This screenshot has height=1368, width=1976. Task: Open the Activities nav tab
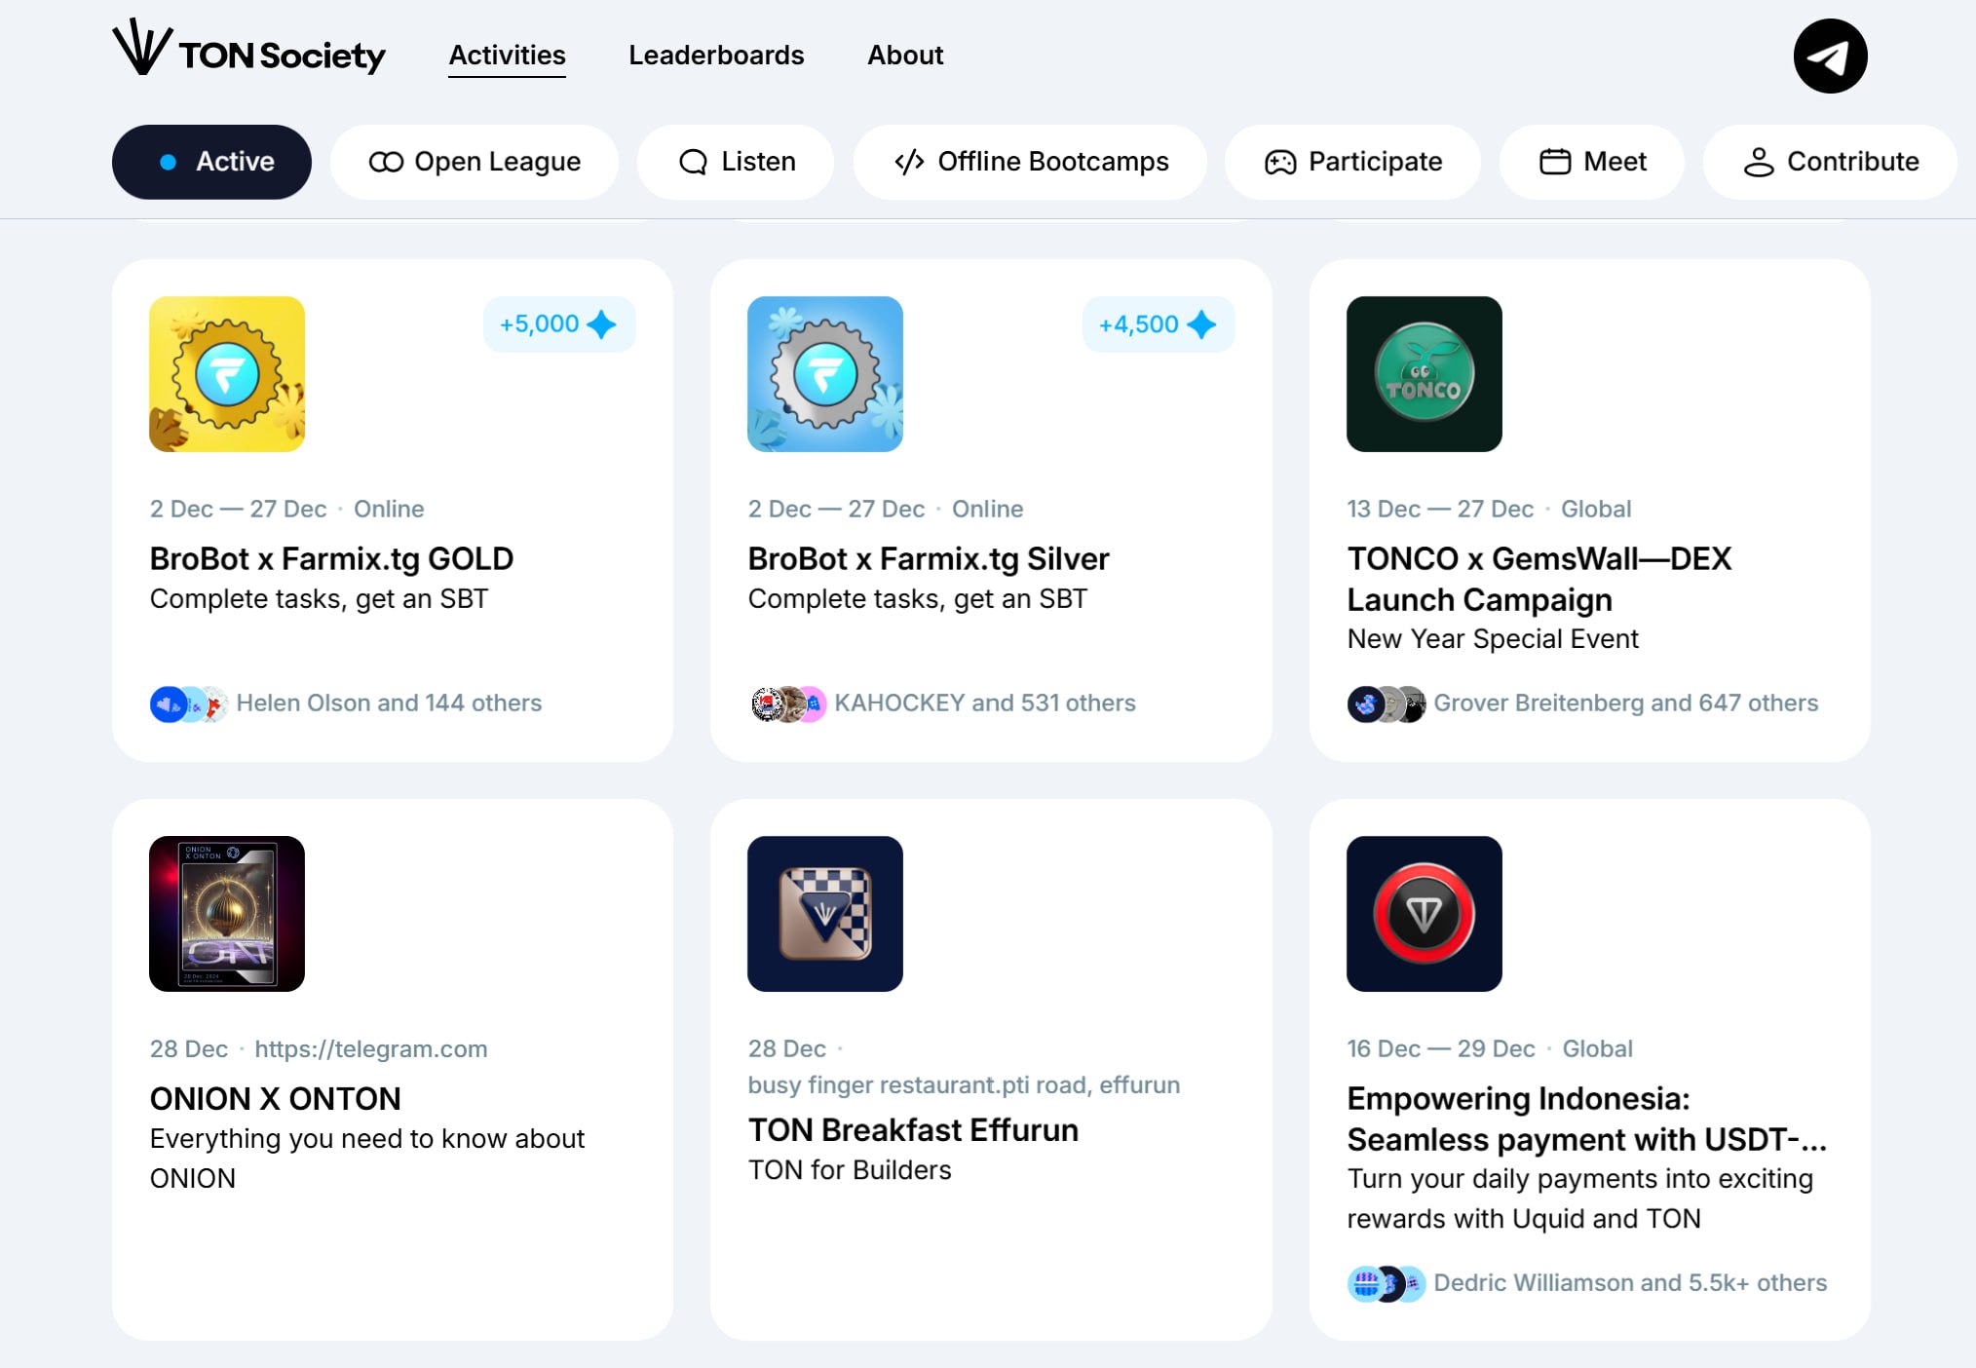[507, 55]
